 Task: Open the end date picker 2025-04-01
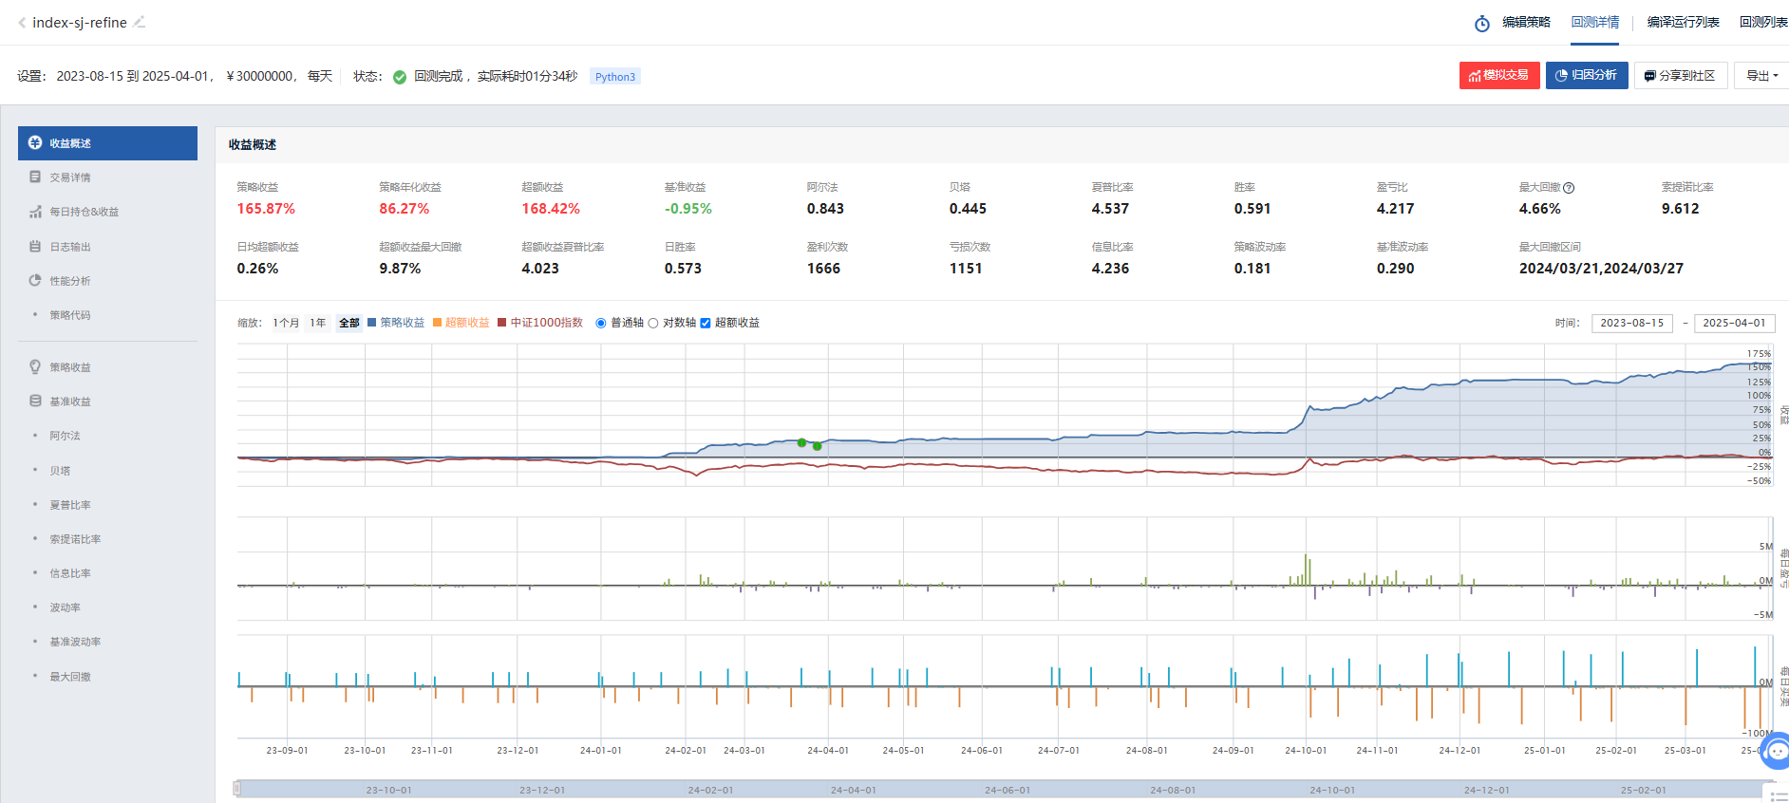pos(1734,324)
